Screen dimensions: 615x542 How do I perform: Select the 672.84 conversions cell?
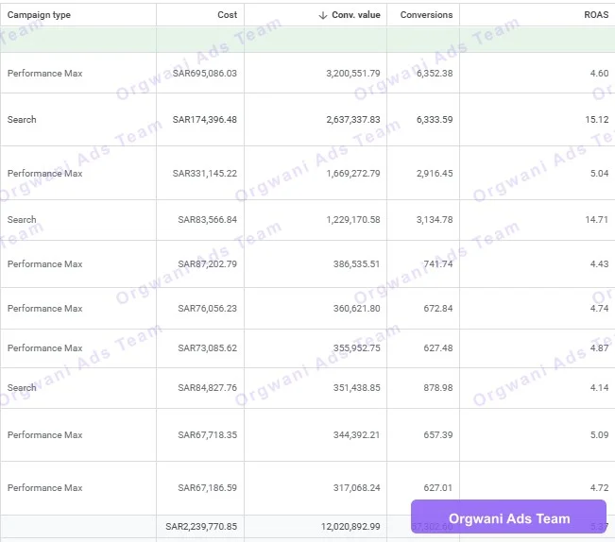click(437, 309)
